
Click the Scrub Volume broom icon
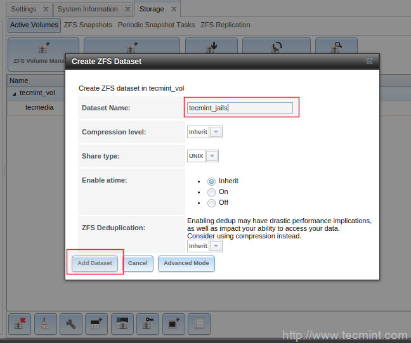[45, 324]
